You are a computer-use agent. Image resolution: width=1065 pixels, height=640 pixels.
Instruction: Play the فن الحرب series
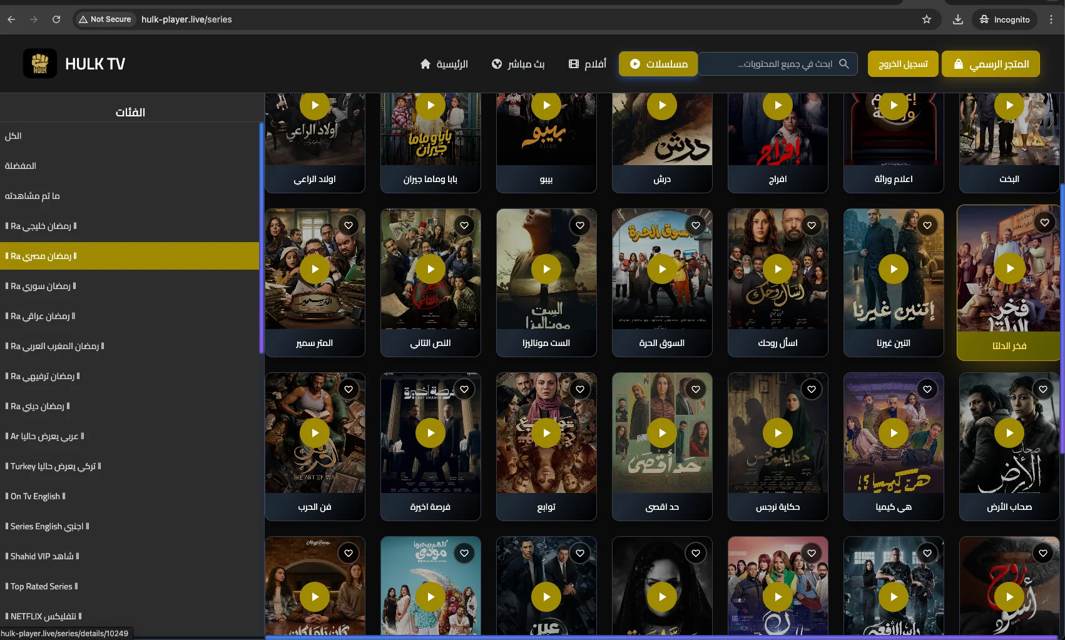point(315,433)
